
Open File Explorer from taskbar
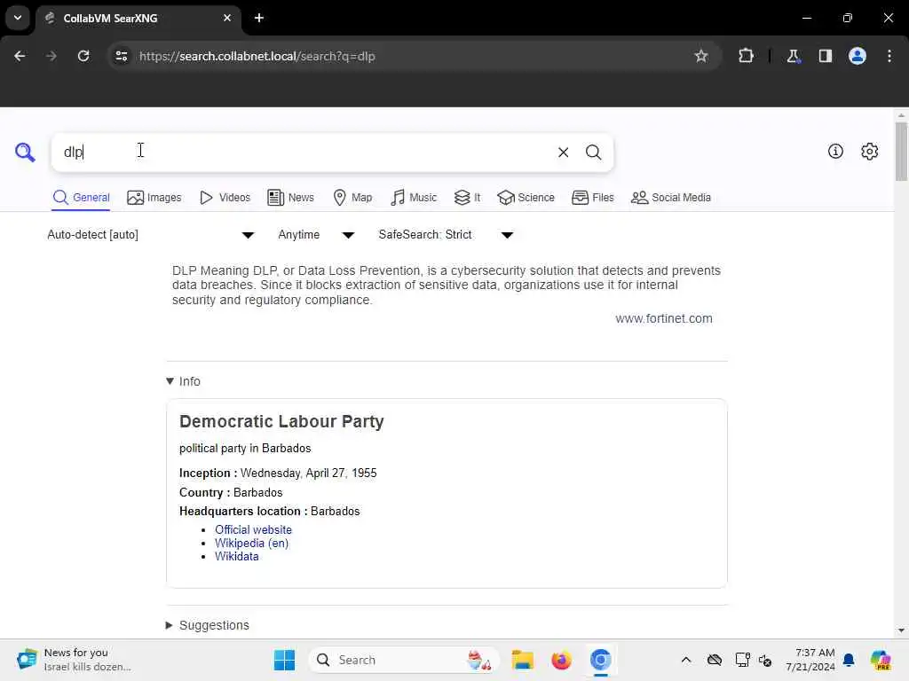[522, 660]
